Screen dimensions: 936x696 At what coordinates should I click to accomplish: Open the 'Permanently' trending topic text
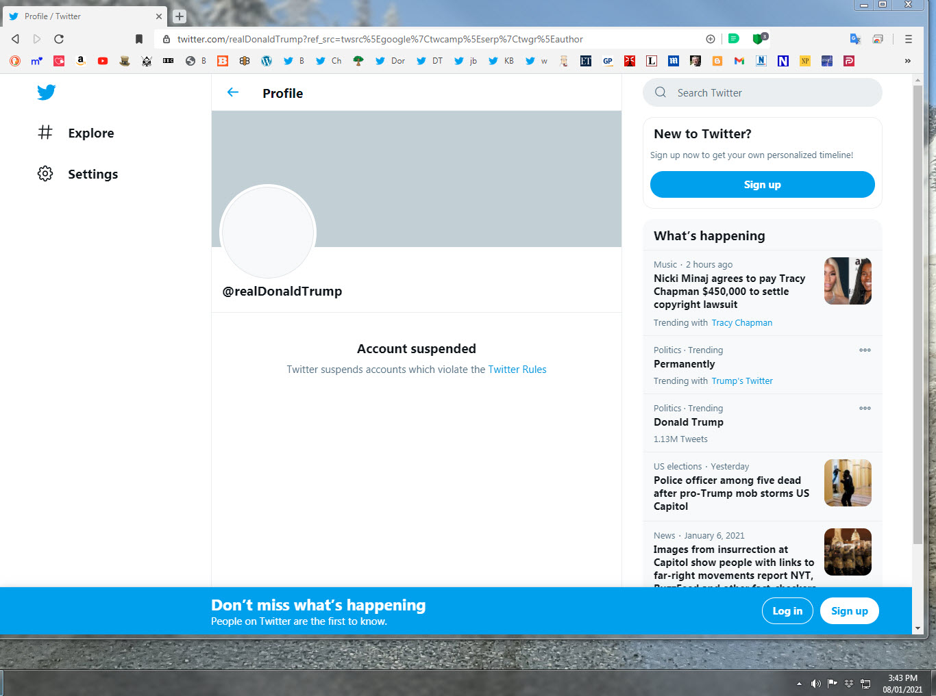(684, 364)
